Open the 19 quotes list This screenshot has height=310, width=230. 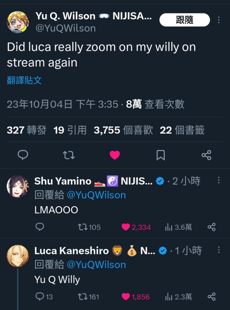70,130
